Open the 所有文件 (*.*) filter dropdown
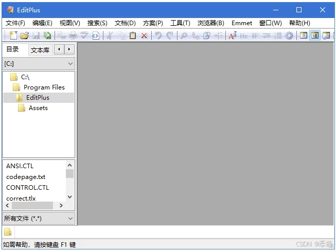The image size is (336, 251). tap(39, 219)
